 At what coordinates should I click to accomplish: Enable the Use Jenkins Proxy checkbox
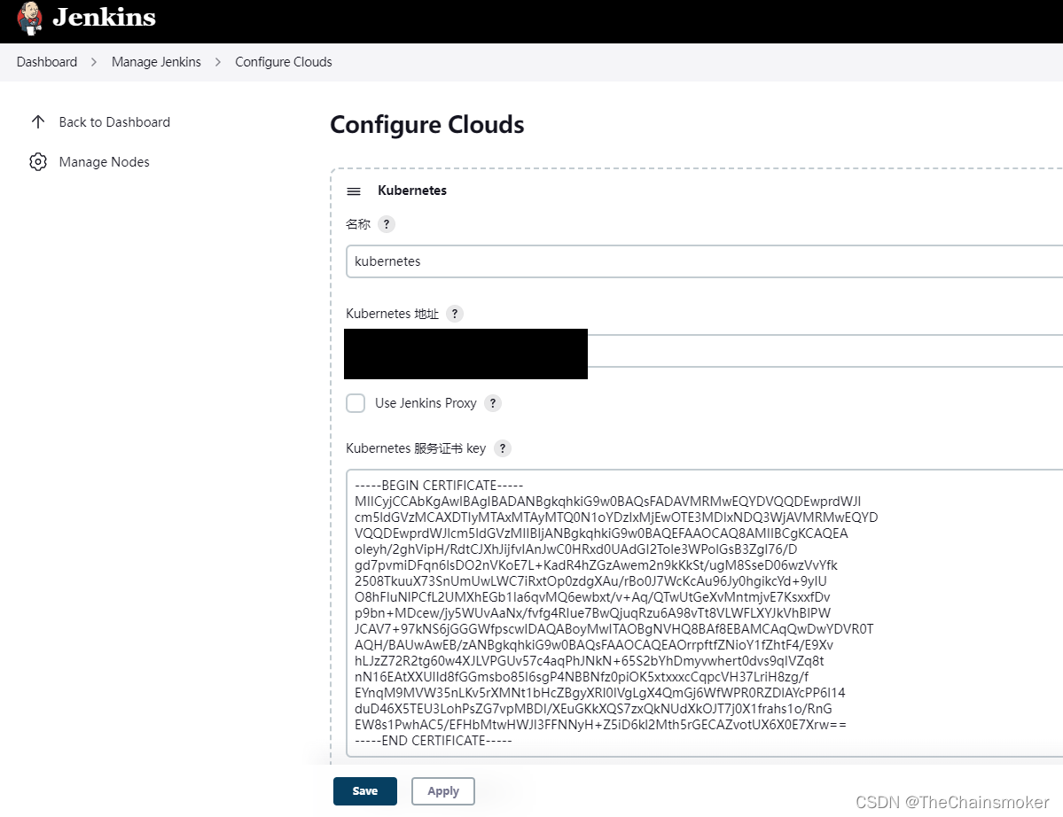point(356,403)
